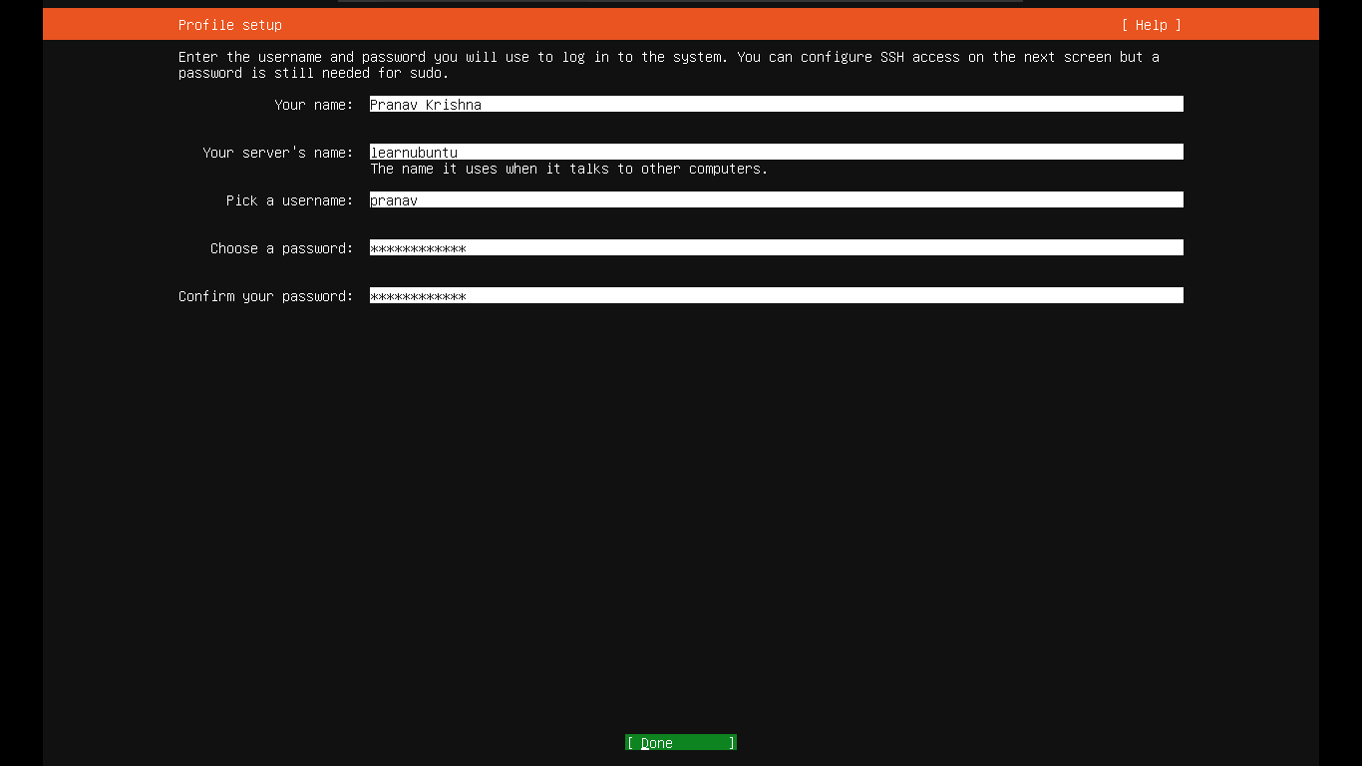
Task: Click the 'Confirm your password:' label
Action: tap(266, 296)
